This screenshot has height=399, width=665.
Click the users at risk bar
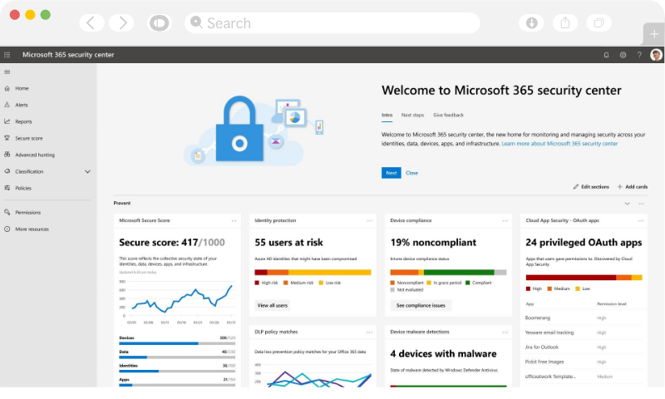(x=313, y=272)
